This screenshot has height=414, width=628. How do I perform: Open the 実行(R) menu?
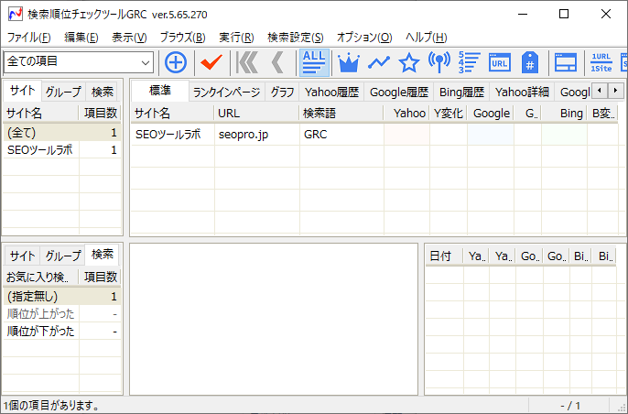(236, 38)
